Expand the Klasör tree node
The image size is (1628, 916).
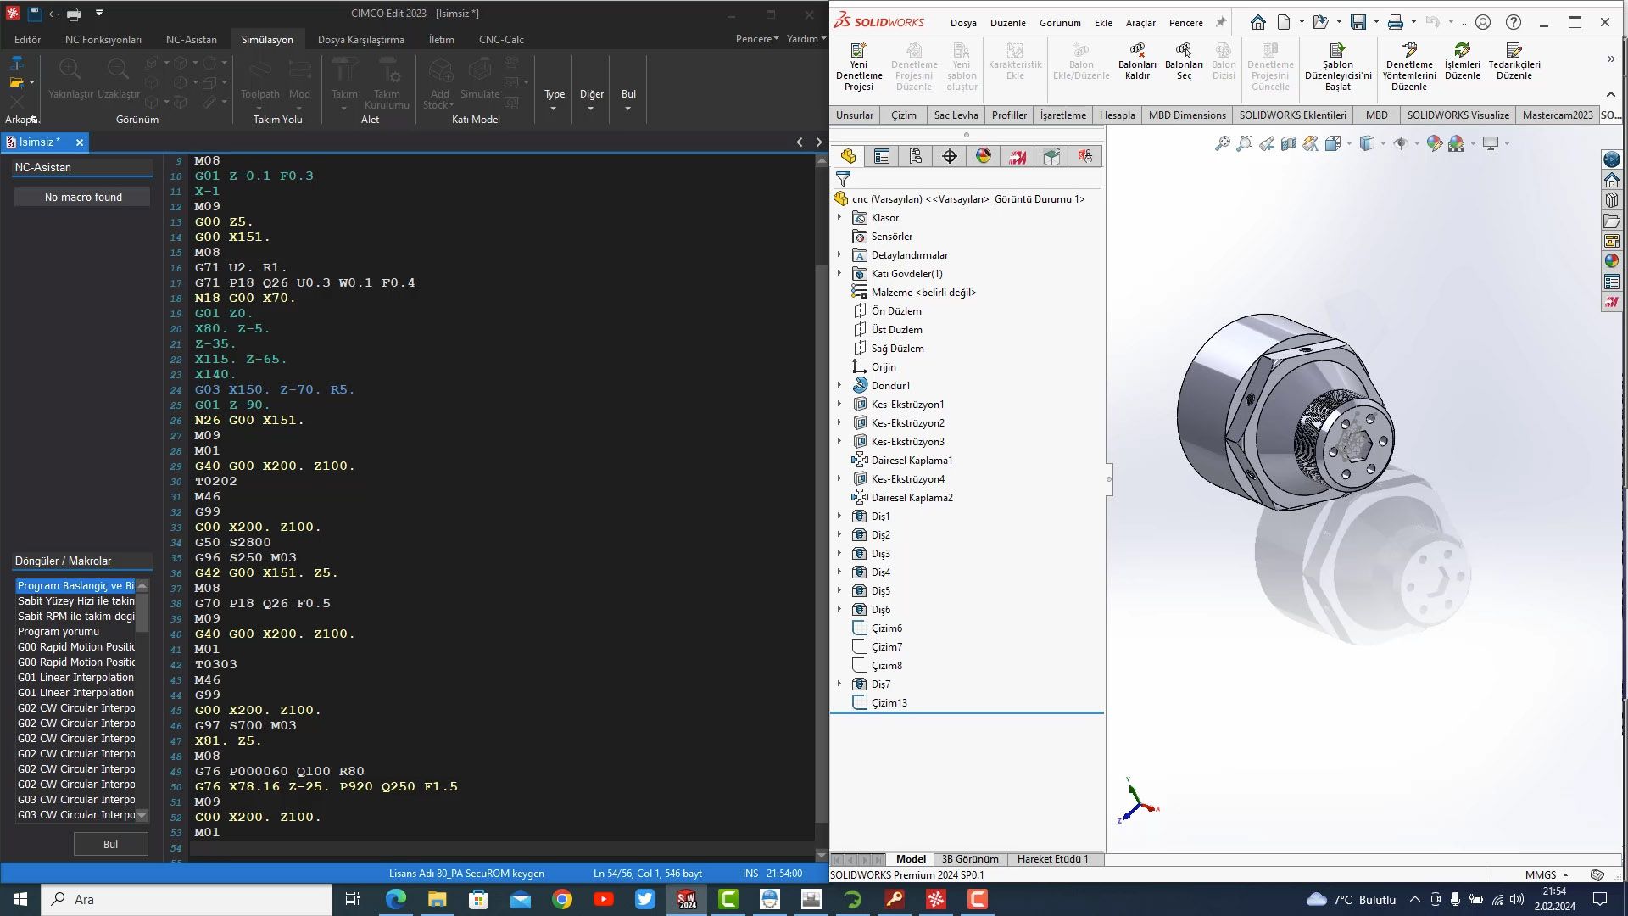tap(839, 218)
